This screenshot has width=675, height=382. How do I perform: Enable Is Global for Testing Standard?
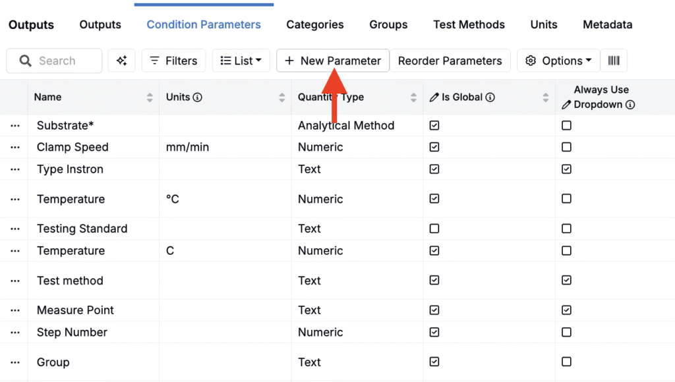434,229
